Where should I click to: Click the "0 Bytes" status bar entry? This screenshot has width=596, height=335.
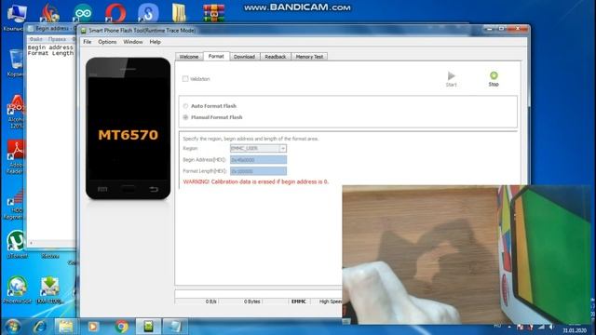[252, 301]
